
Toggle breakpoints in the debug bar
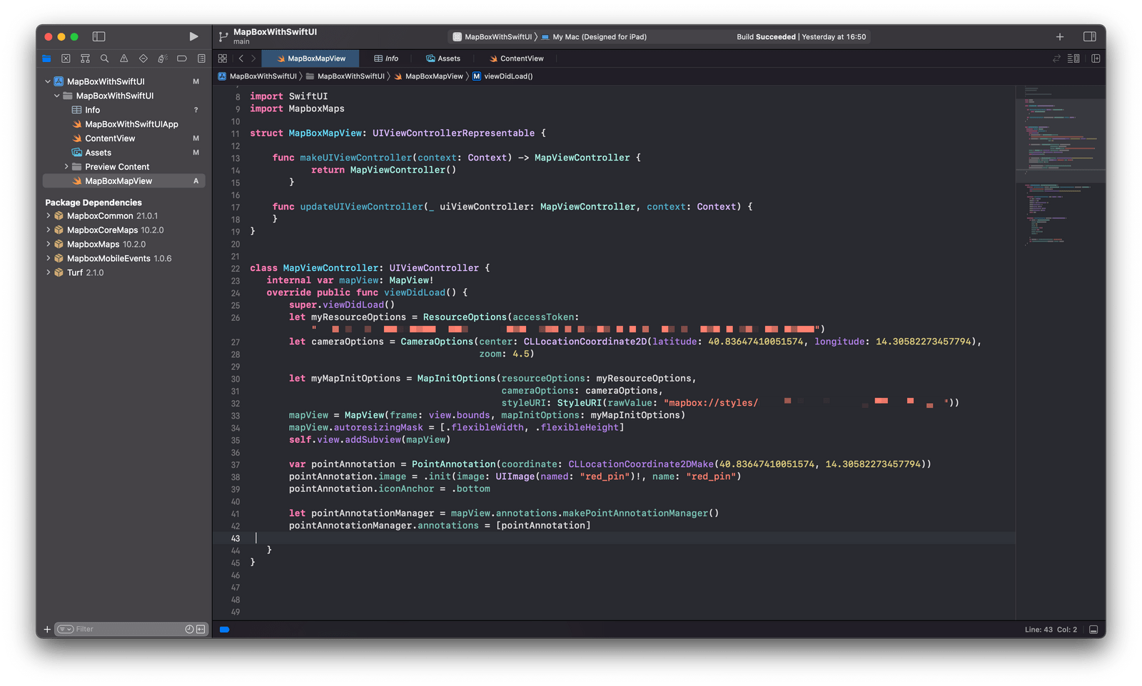tap(224, 630)
